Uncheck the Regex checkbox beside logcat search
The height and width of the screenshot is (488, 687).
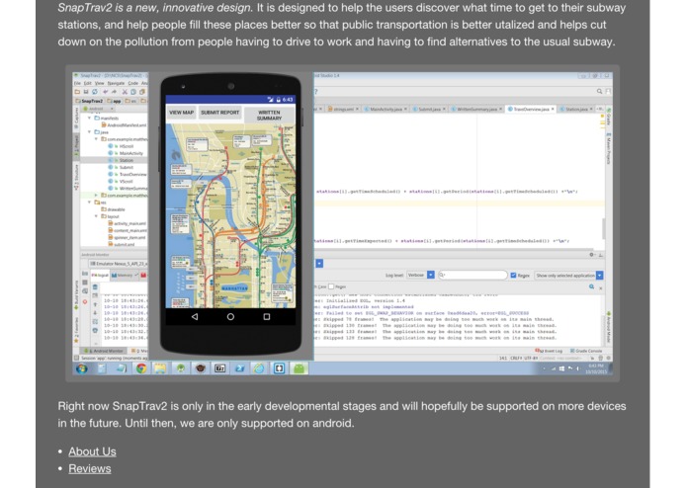(x=513, y=276)
